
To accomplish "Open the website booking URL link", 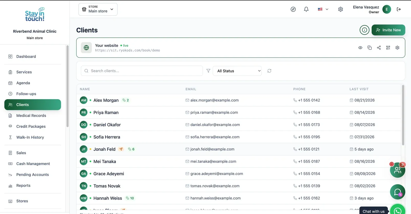I will pos(127,51).
